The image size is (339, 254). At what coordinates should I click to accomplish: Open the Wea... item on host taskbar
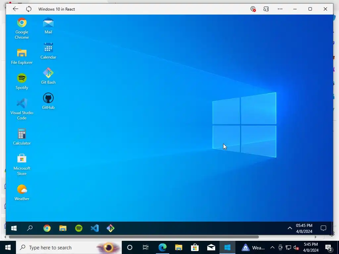(x=253, y=247)
